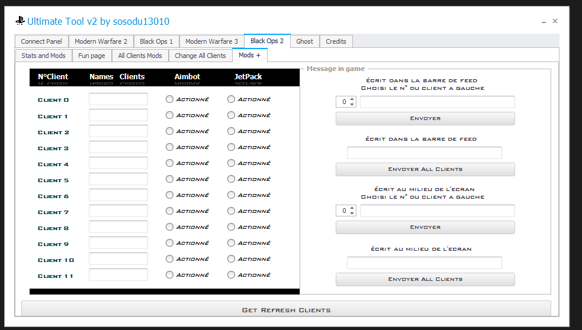Open the Change All Clients sub-tab
The height and width of the screenshot is (330, 582).
pos(201,55)
